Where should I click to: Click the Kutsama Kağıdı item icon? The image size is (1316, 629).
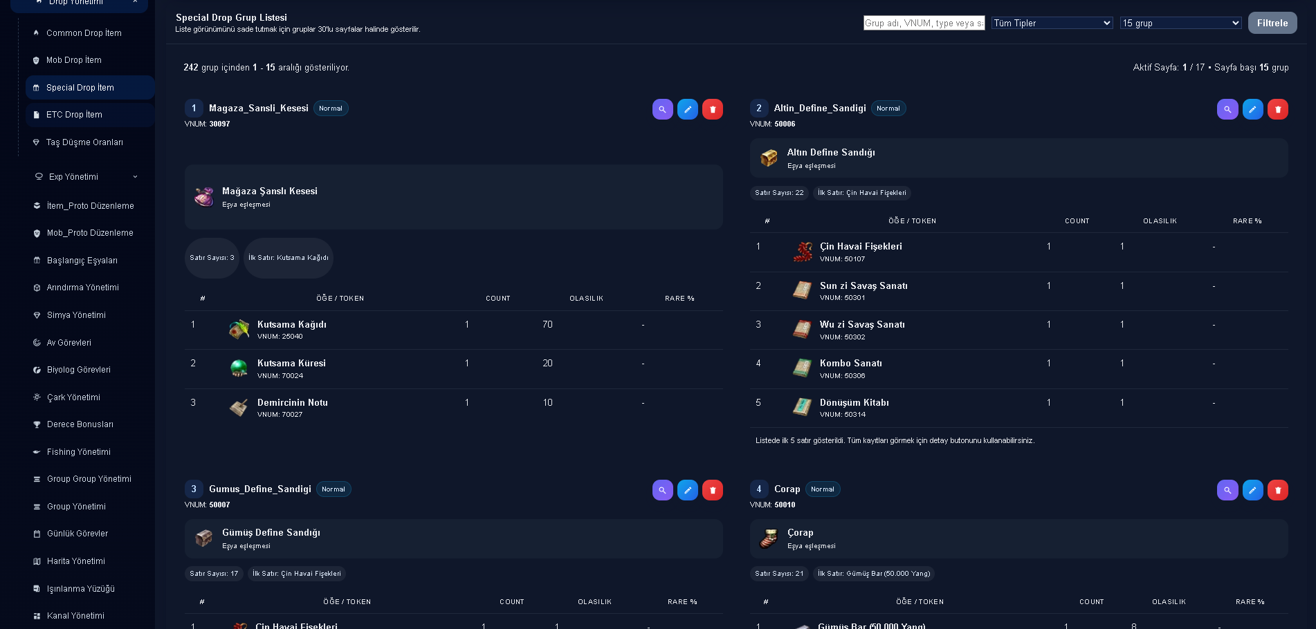239,330
